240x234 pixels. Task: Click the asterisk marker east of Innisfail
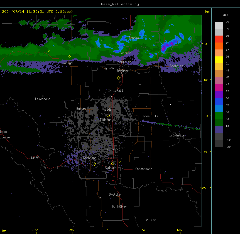coord(140,84)
